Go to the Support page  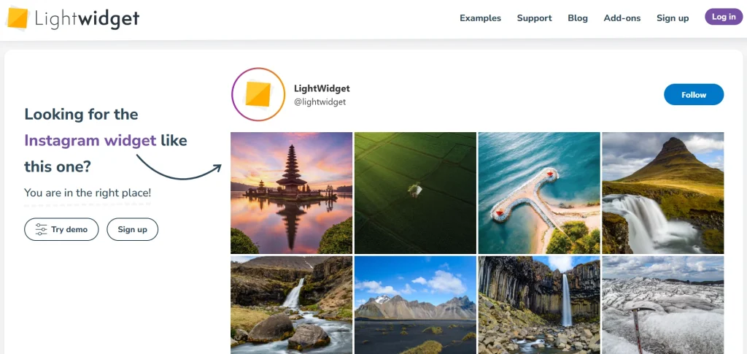[x=534, y=18]
